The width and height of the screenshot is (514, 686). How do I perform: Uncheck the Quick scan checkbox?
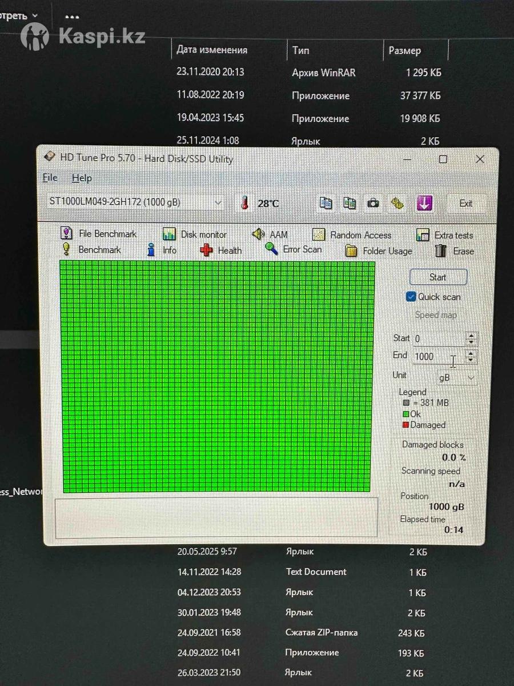[411, 297]
